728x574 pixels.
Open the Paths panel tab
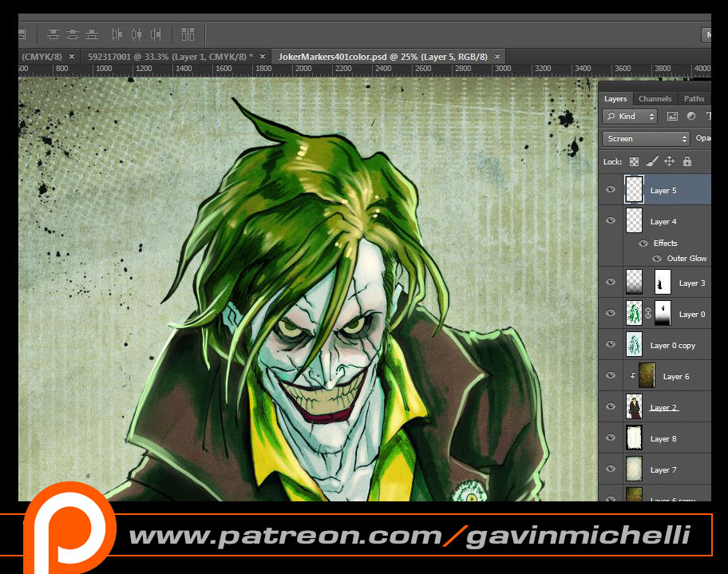(694, 98)
